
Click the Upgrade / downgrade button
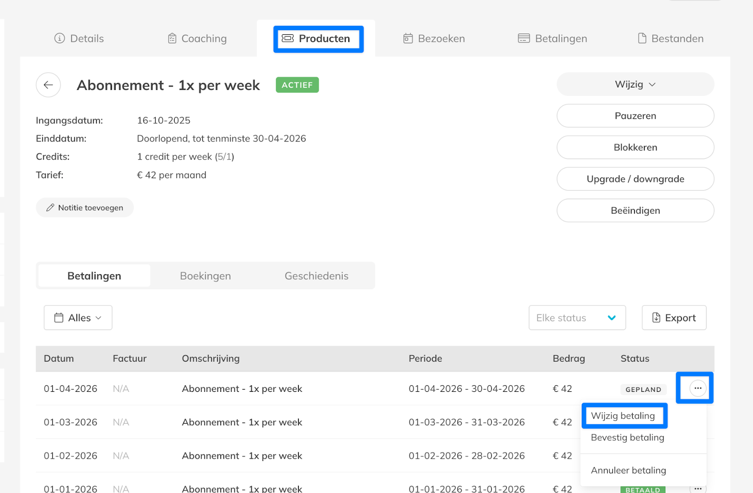(x=635, y=179)
